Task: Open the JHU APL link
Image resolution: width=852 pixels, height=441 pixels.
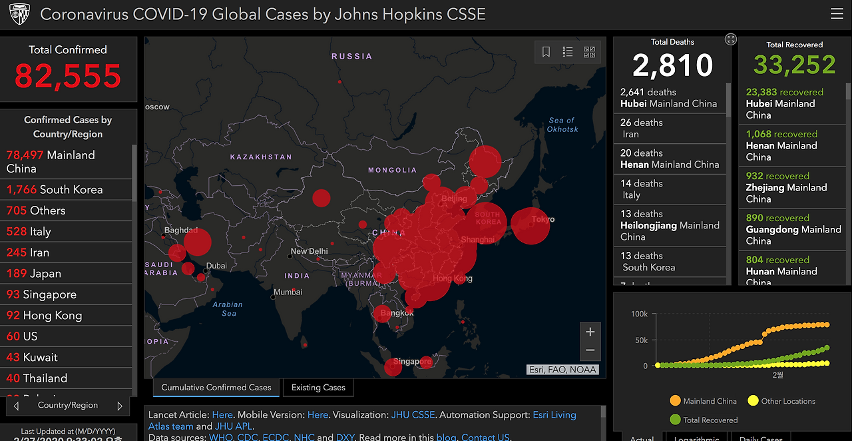Action: point(234,426)
